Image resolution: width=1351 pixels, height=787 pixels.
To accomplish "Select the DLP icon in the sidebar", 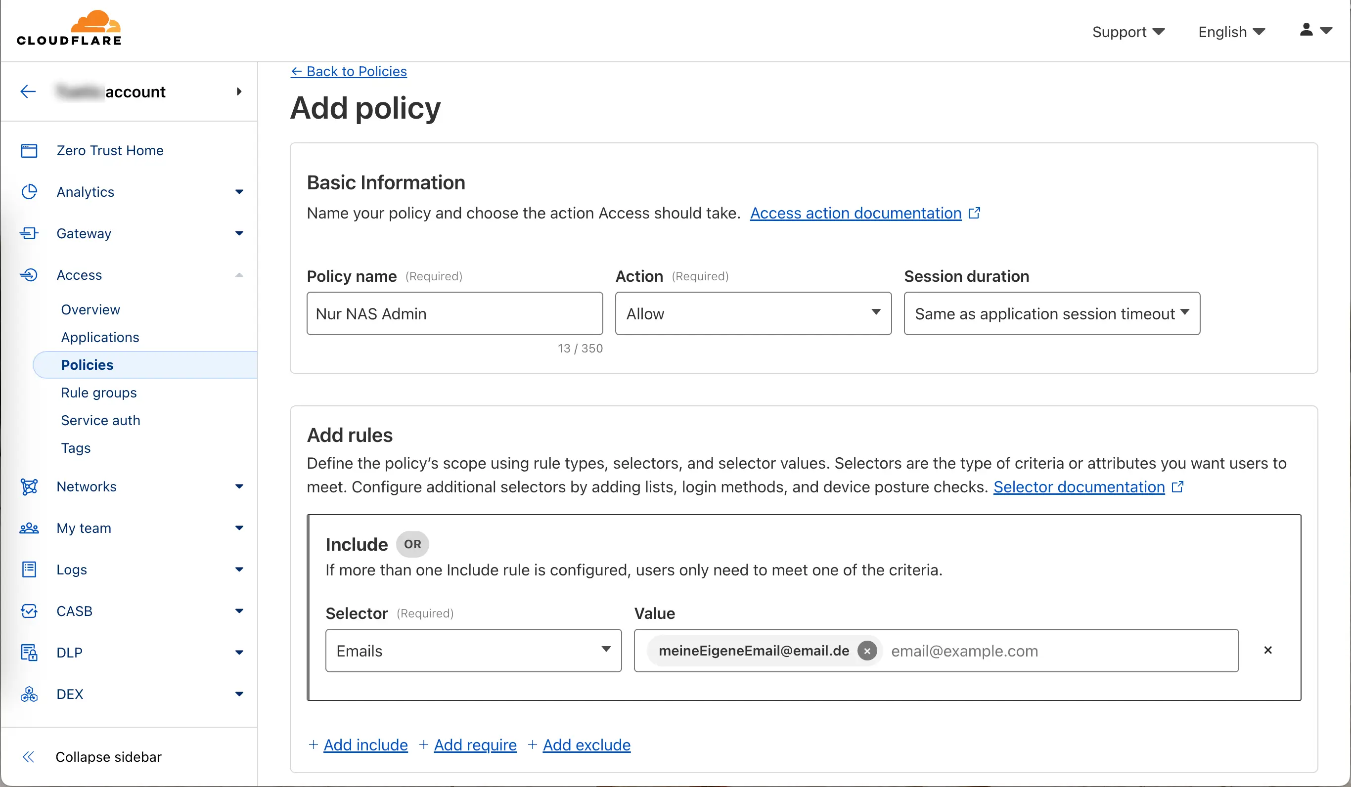I will (x=29, y=653).
